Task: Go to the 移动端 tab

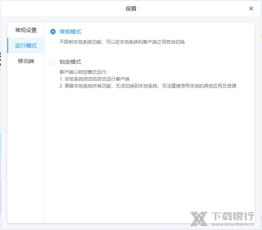Action: pyautogui.click(x=26, y=61)
